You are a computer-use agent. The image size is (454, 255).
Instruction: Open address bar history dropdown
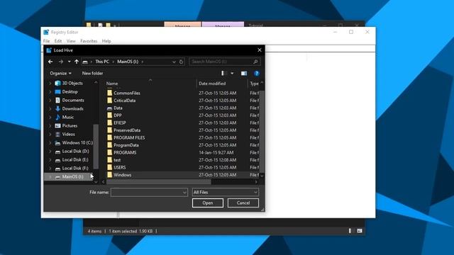[174, 62]
